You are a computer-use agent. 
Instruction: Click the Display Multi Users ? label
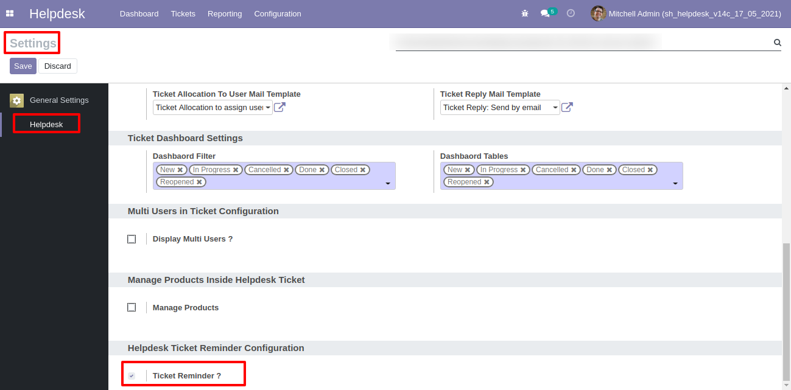[193, 239]
